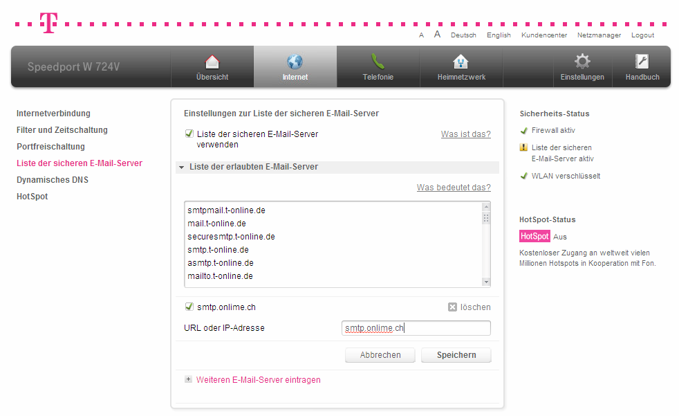The height and width of the screenshot is (416, 679).
Task: Click the pink HotSpot status badge
Action: [x=534, y=236]
